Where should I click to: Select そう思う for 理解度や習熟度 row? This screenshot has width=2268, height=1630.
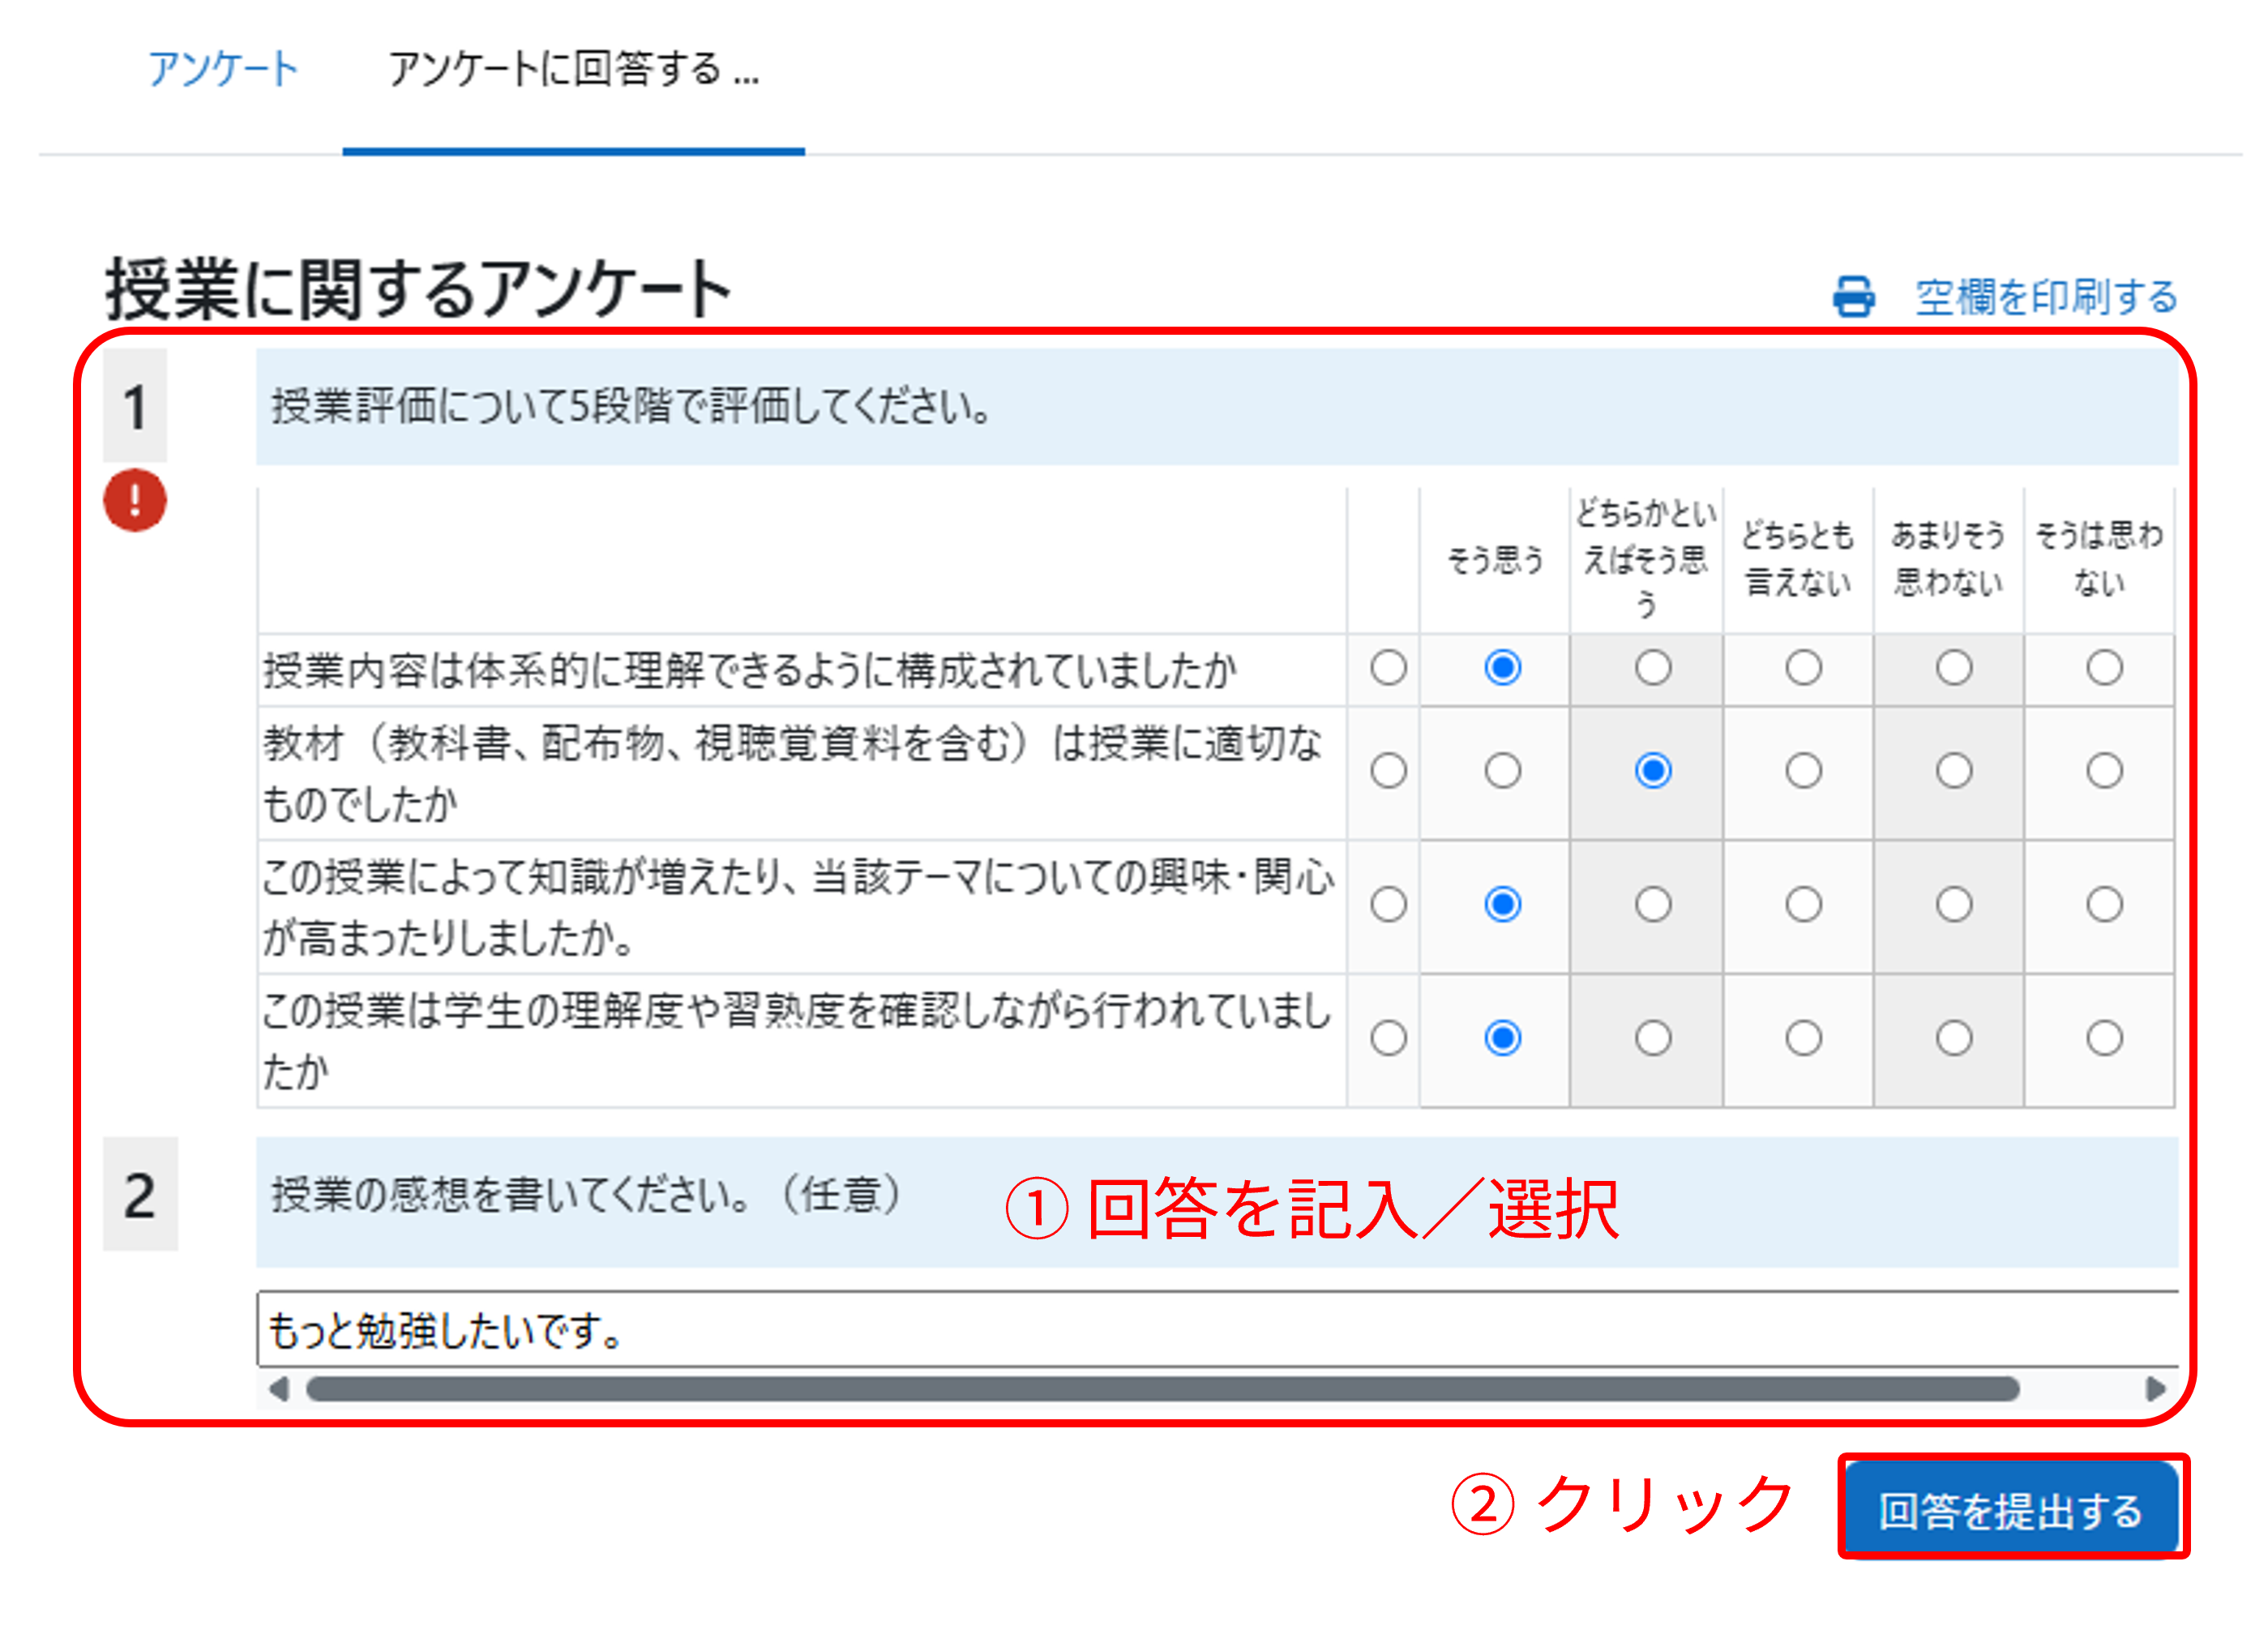click(x=1502, y=1038)
